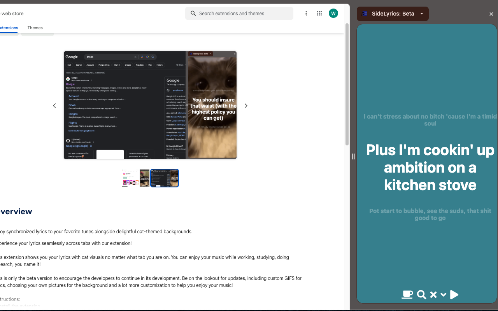Viewport: 498px width, 311px height.
Task: Click the lyric "I can't stress about" line
Action: 430,120
